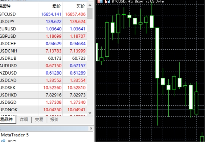This screenshot has width=205, height=142.
Task: Select the USDRUB symbol row
Action: 43,58
